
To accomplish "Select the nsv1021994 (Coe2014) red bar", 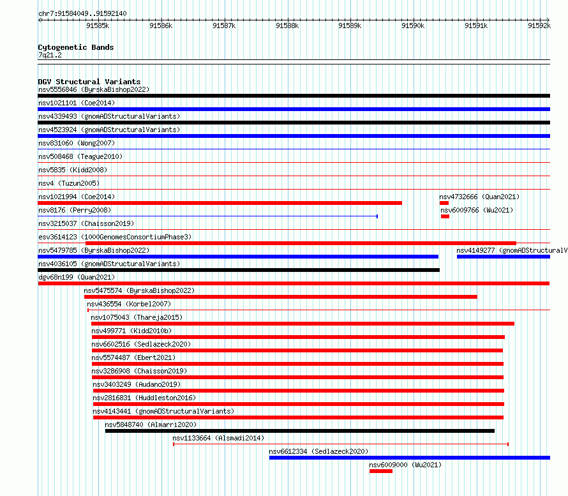I will tap(220, 203).
